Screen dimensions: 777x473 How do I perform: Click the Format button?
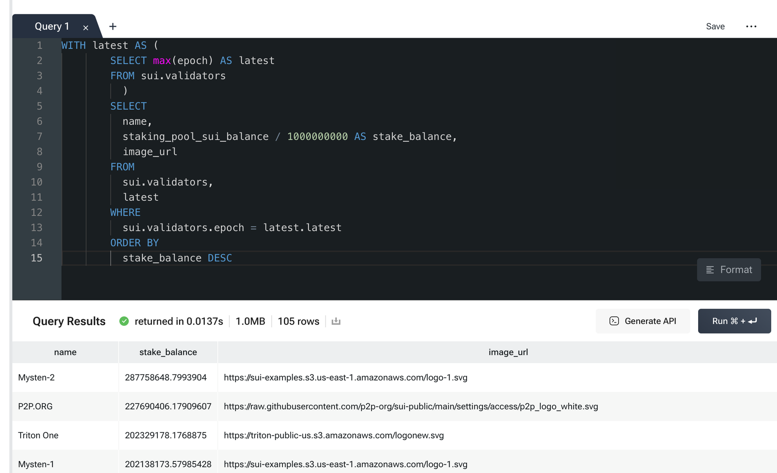click(x=729, y=270)
